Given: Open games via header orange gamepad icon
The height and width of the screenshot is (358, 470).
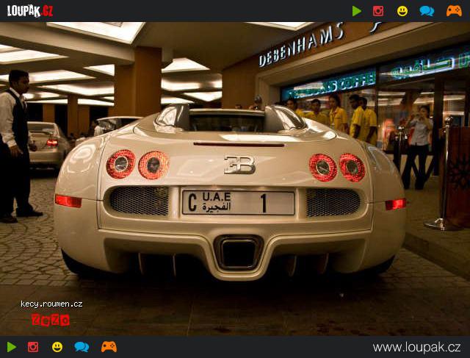Looking at the screenshot, I should [454, 11].
